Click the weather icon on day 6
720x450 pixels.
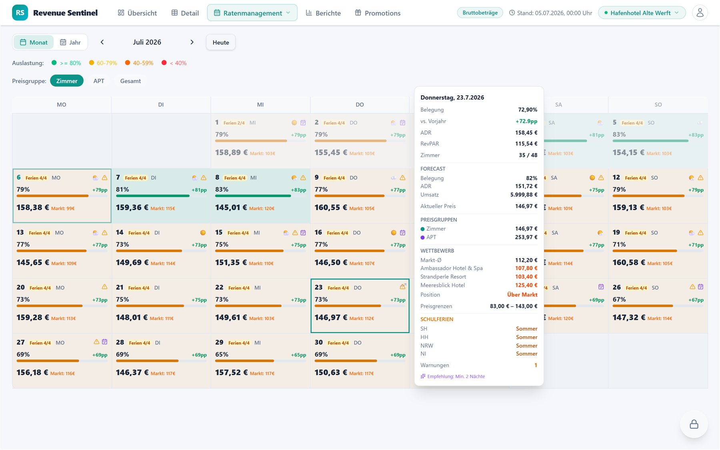(95, 178)
